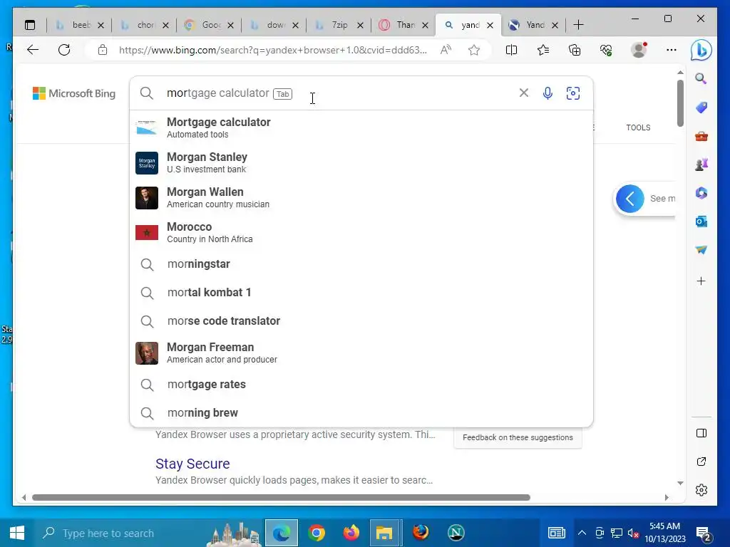Search using an image

[572, 93]
